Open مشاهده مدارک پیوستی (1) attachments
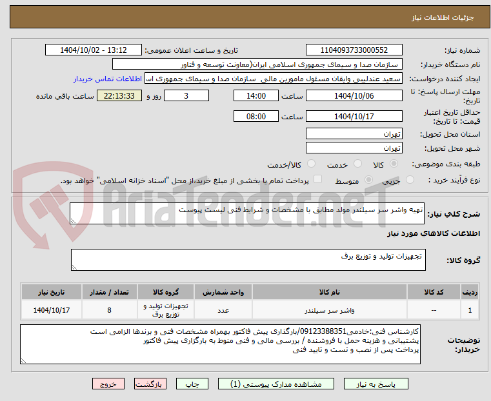 [x=276, y=384]
